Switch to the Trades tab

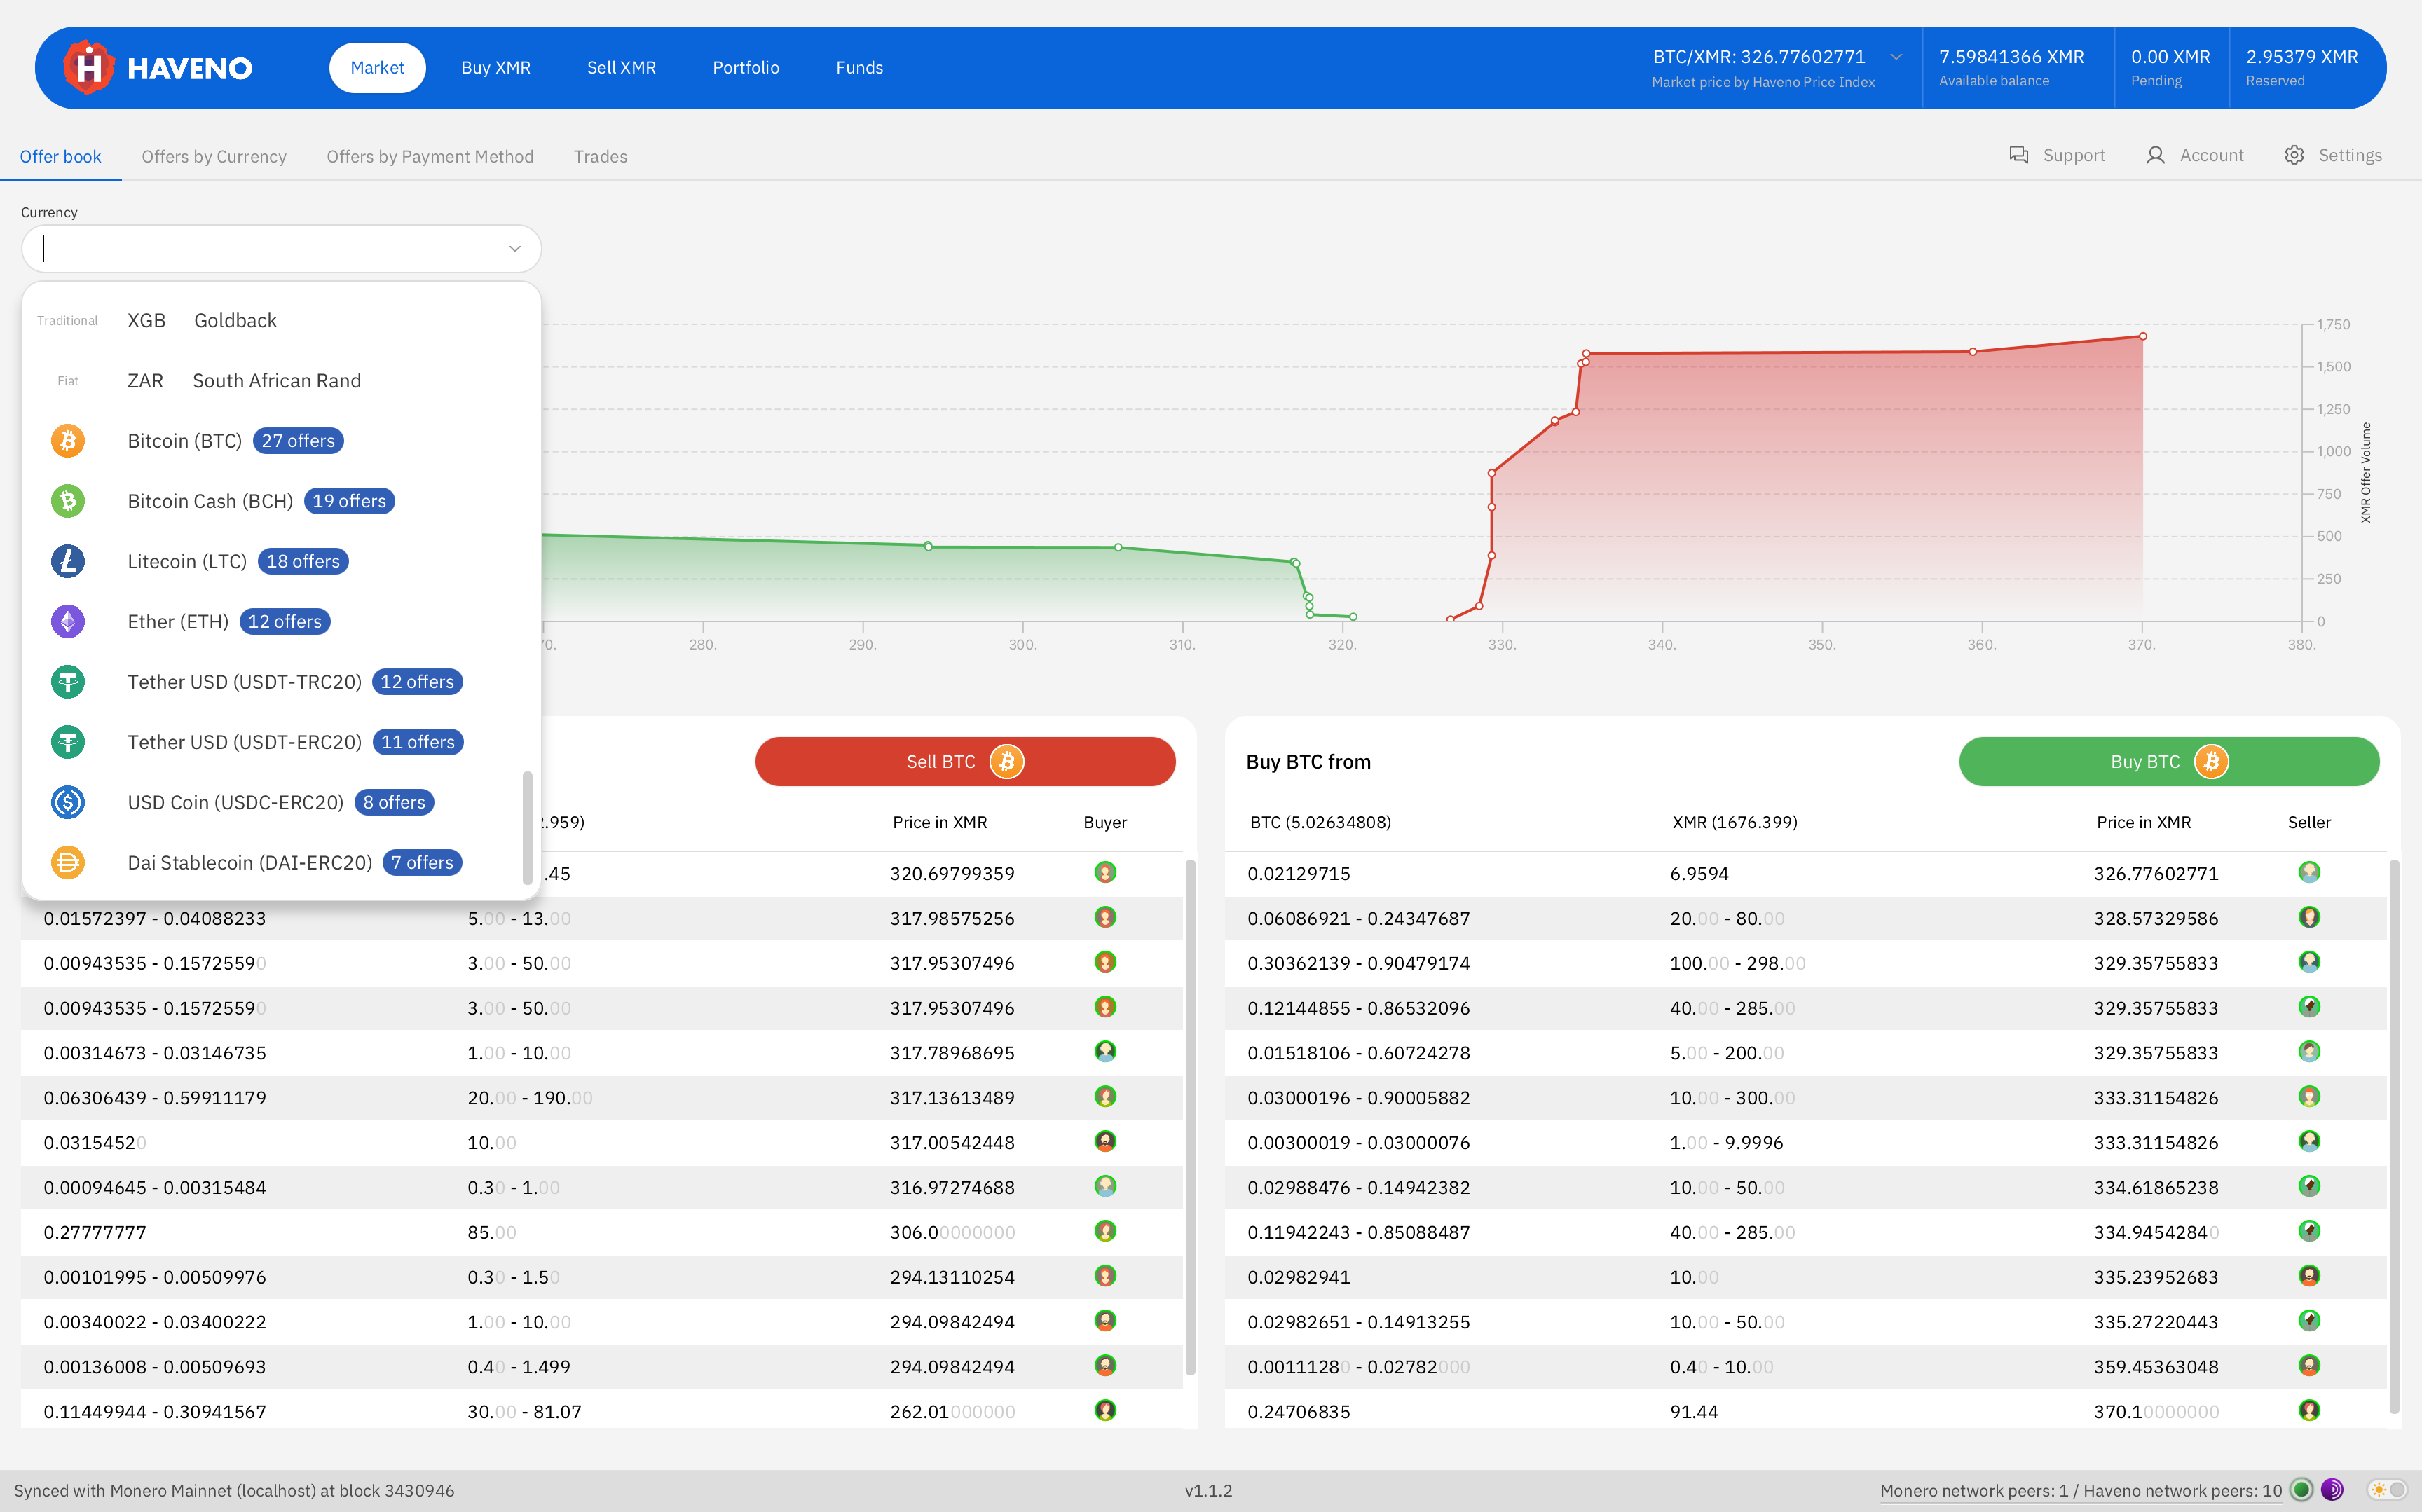[x=600, y=156]
